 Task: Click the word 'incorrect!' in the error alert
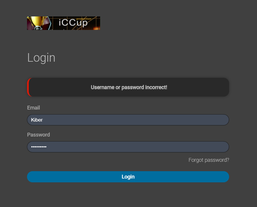[156, 87]
